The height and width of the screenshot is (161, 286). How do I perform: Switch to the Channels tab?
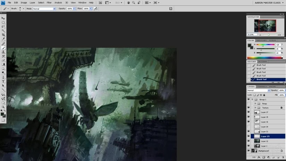262,87
